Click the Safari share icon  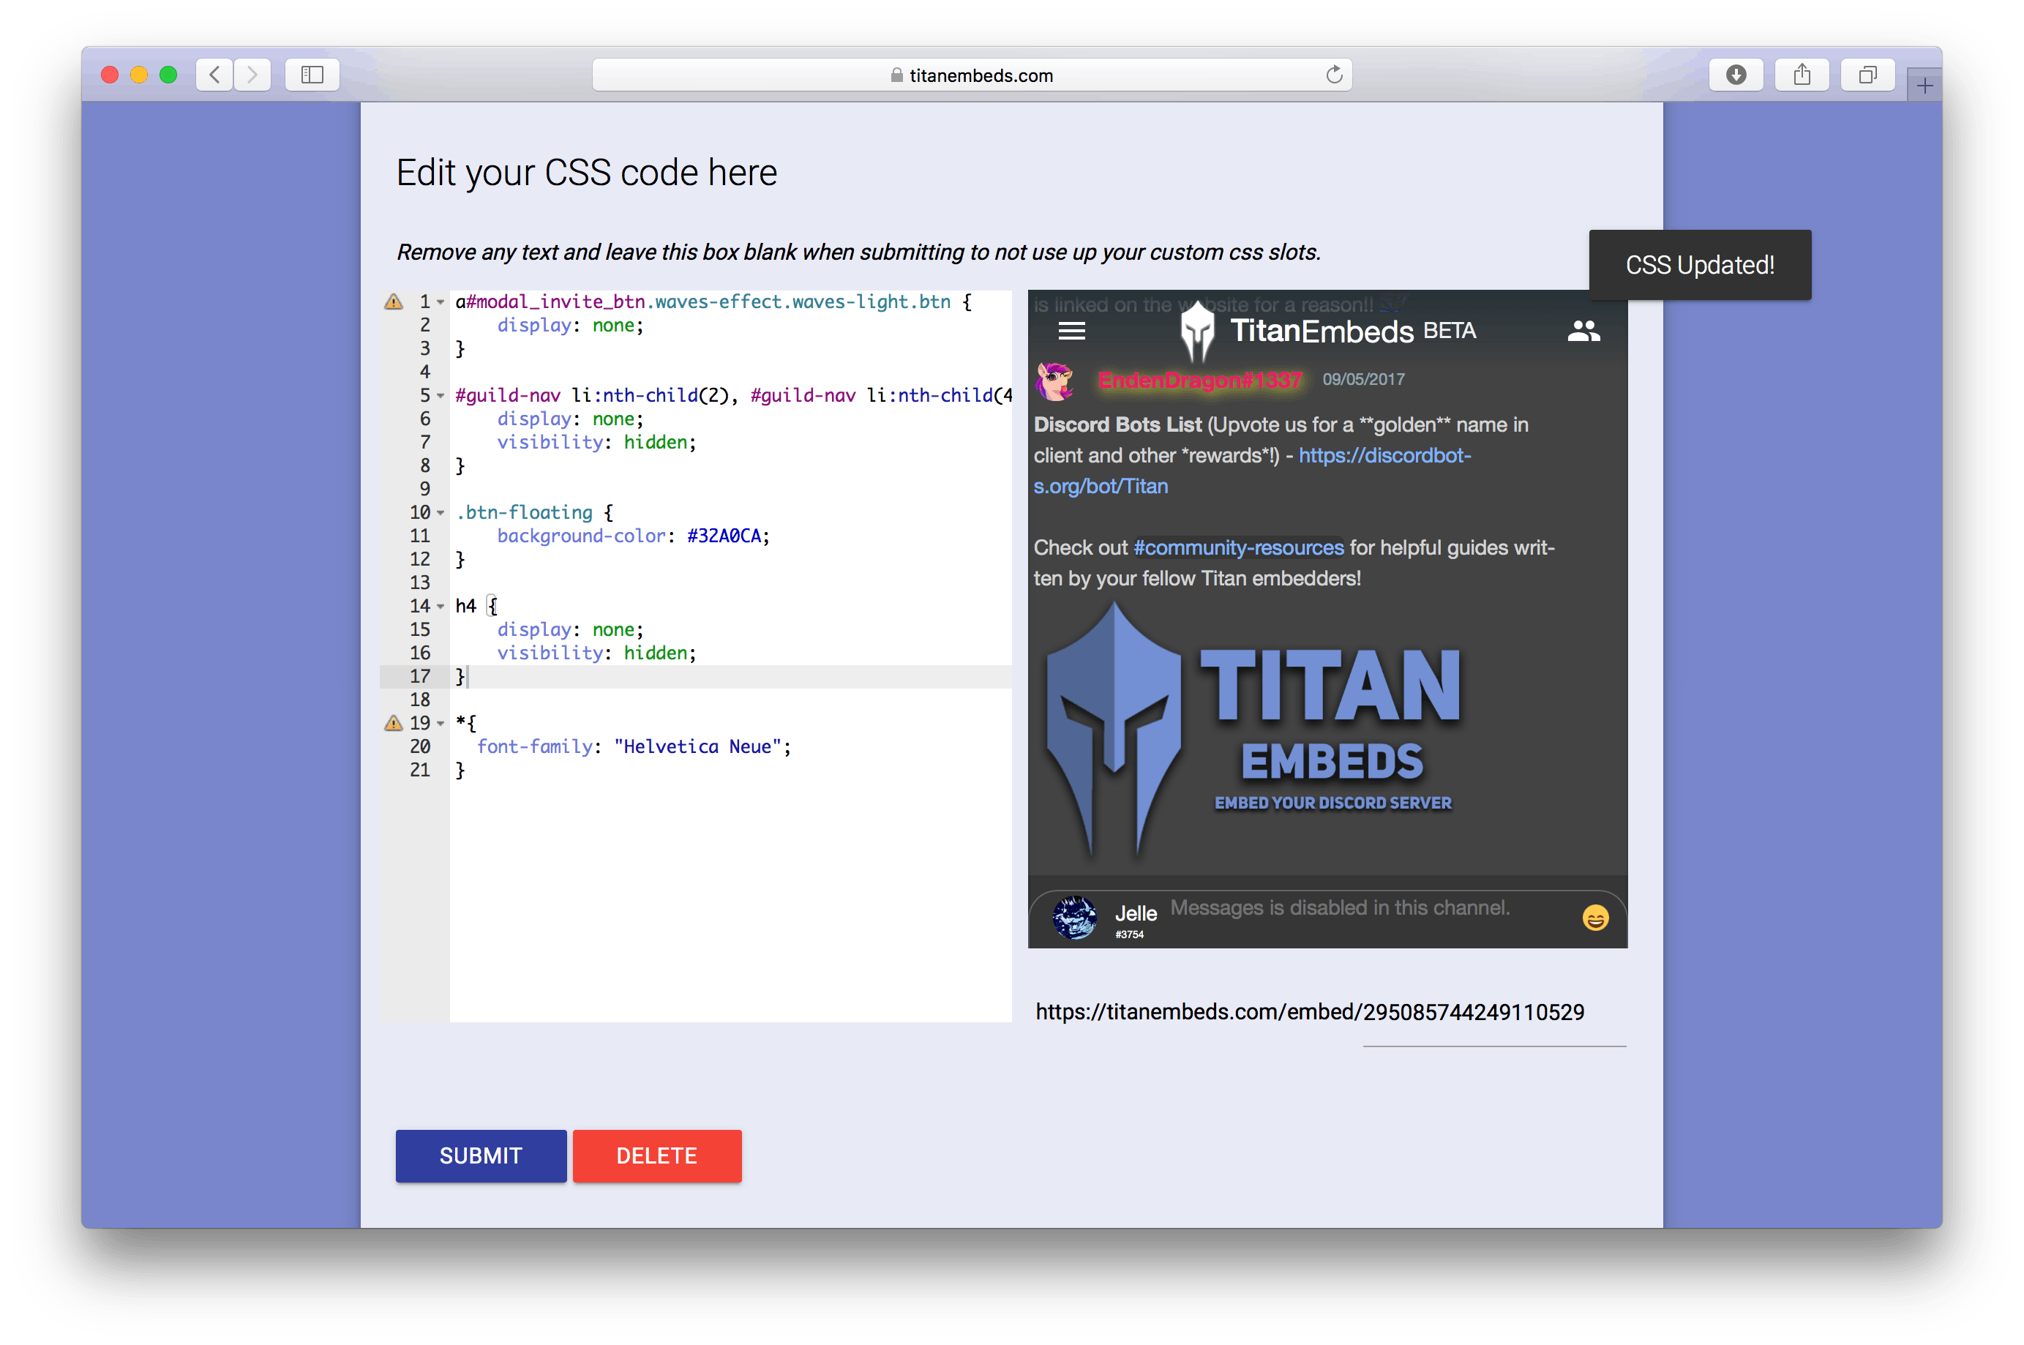pyautogui.click(x=1802, y=75)
